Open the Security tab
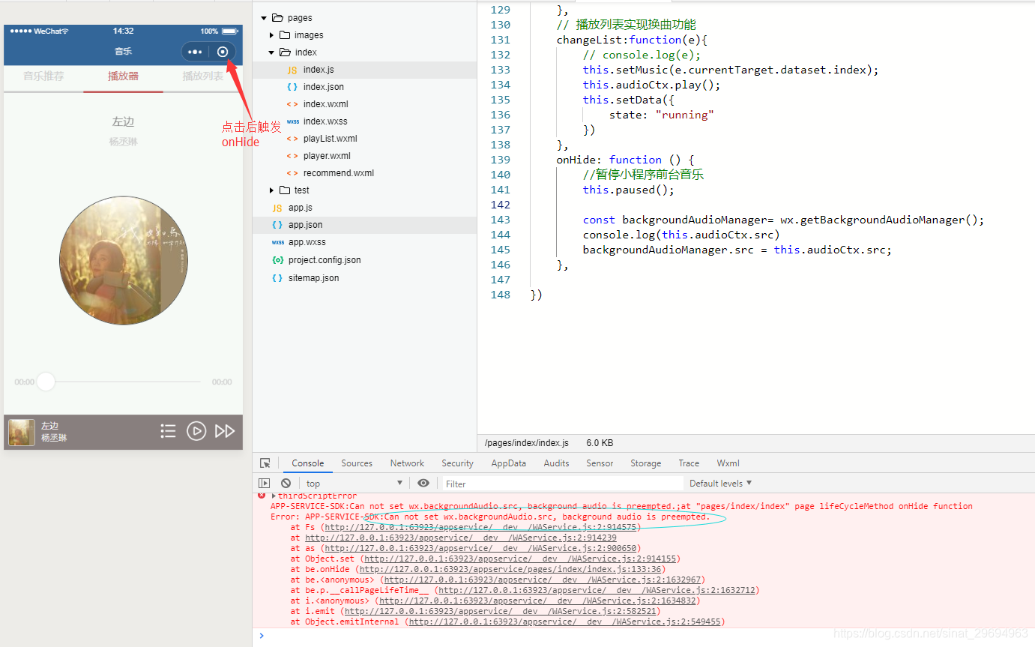 tap(457, 463)
